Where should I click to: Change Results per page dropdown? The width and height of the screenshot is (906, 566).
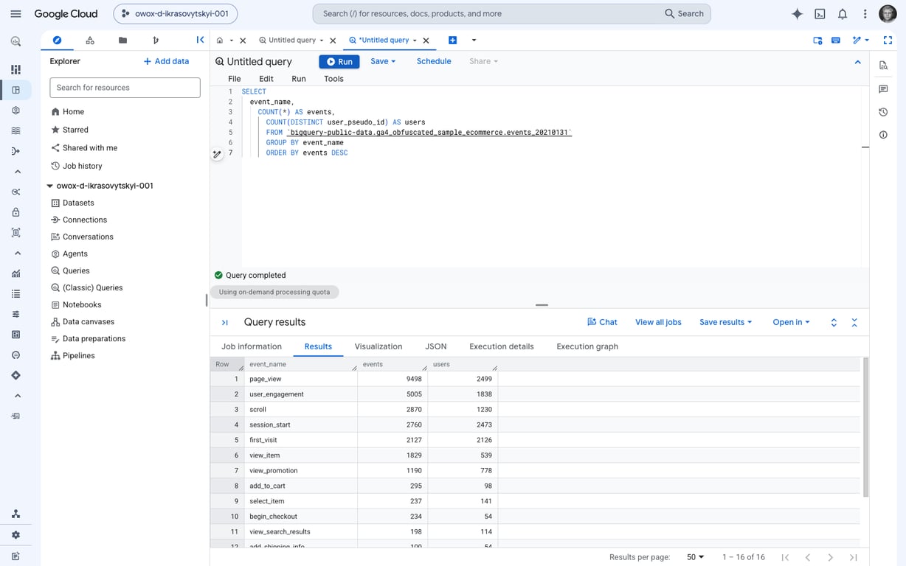(x=695, y=557)
